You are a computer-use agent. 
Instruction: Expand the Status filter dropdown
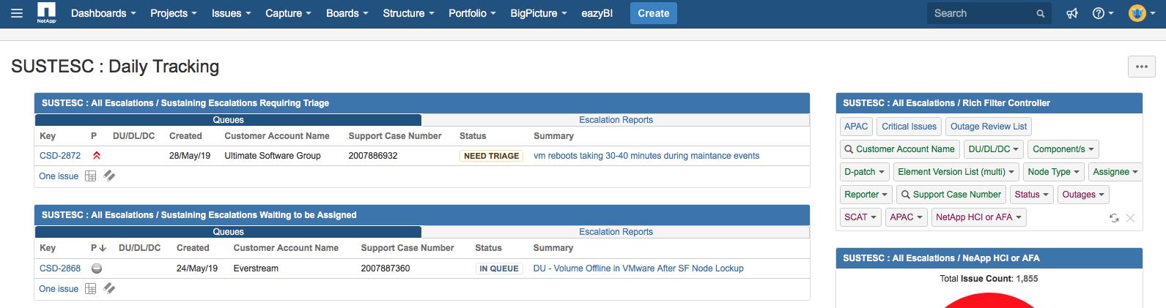tap(1032, 195)
